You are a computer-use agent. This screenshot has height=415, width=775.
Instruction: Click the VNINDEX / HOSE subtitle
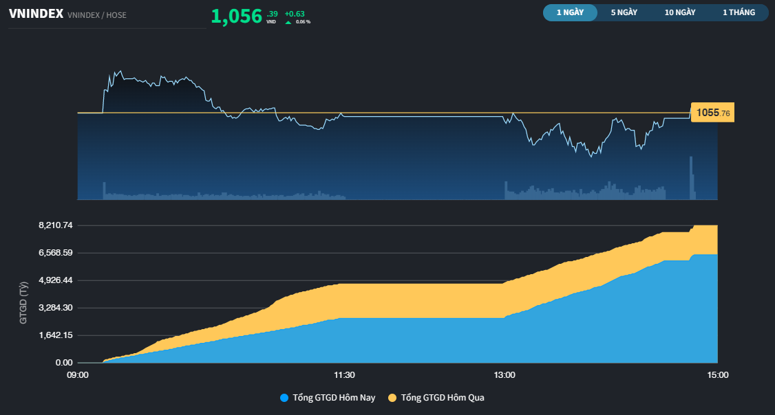(x=97, y=15)
